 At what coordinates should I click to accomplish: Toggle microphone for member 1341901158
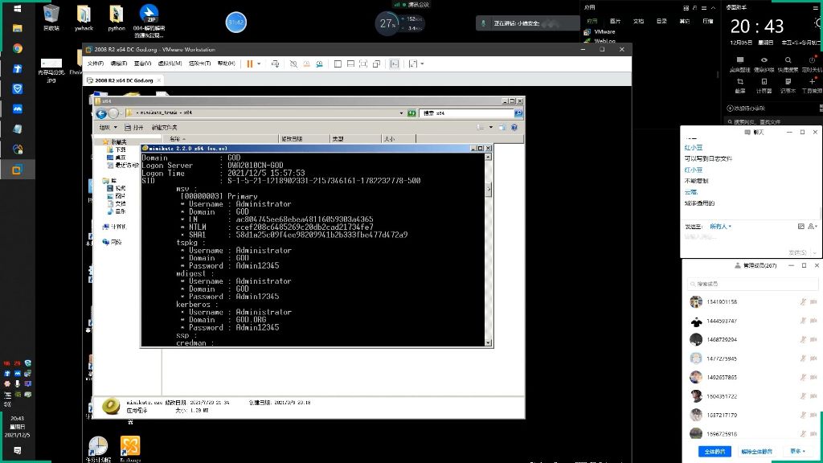[803, 302]
